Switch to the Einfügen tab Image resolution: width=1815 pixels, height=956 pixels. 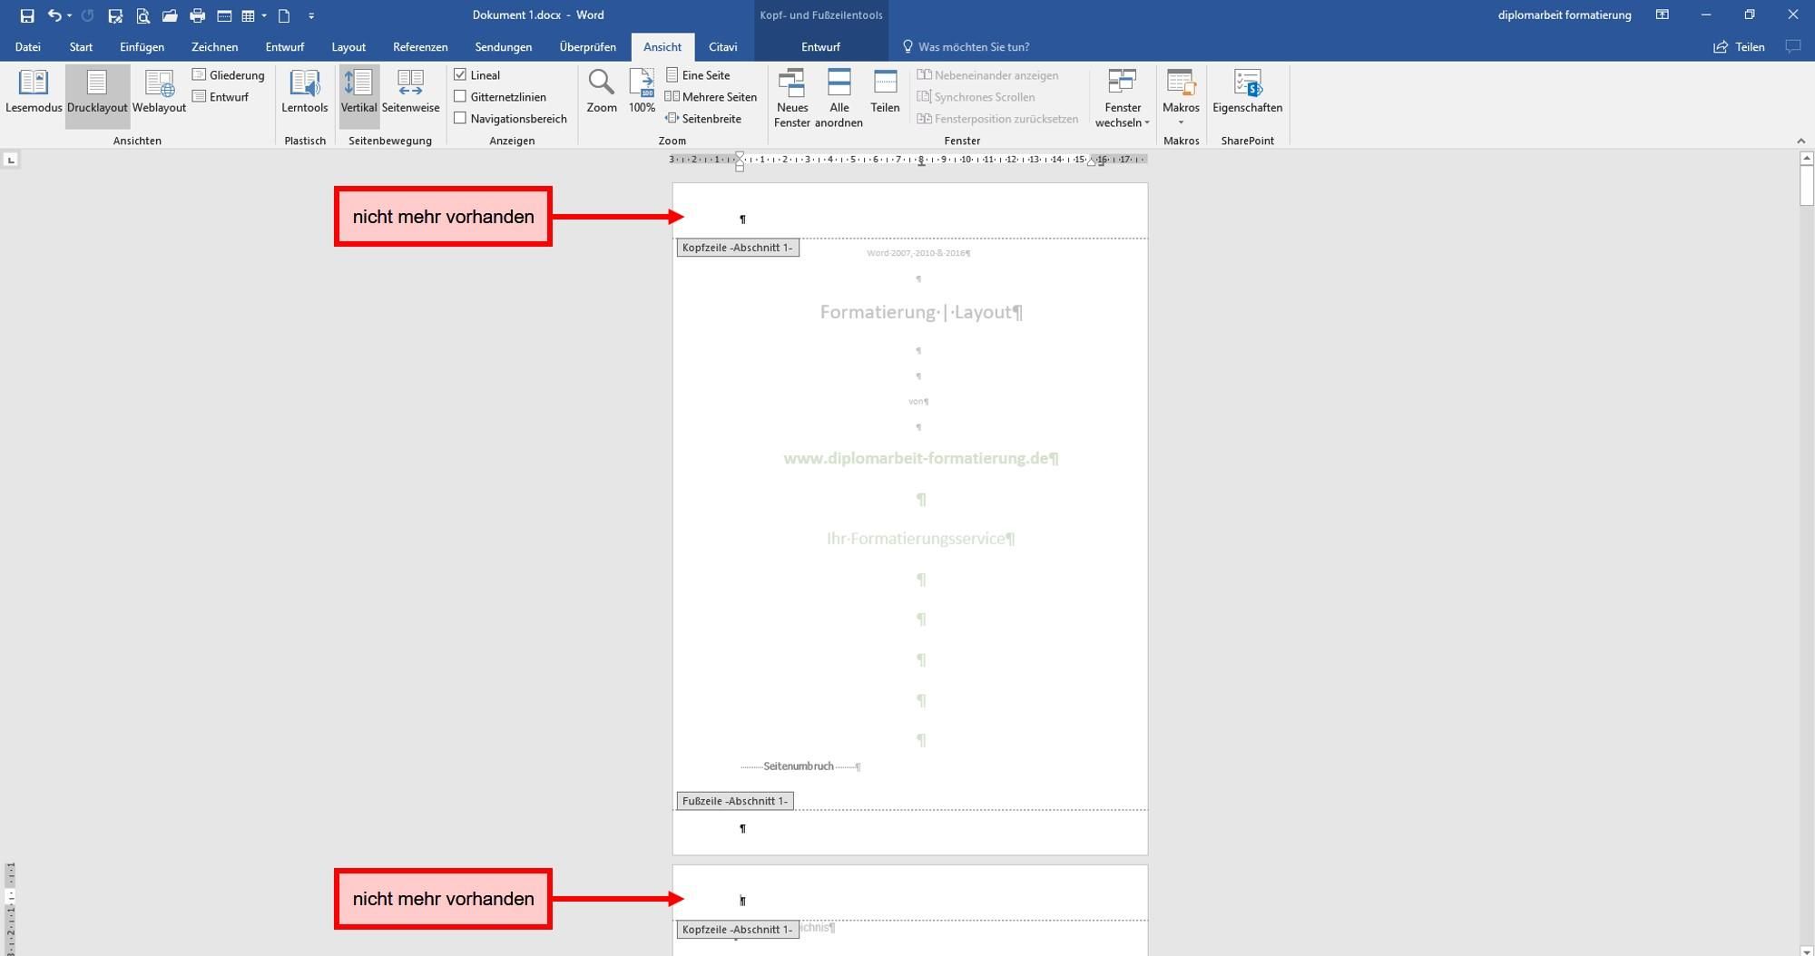click(142, 47)
